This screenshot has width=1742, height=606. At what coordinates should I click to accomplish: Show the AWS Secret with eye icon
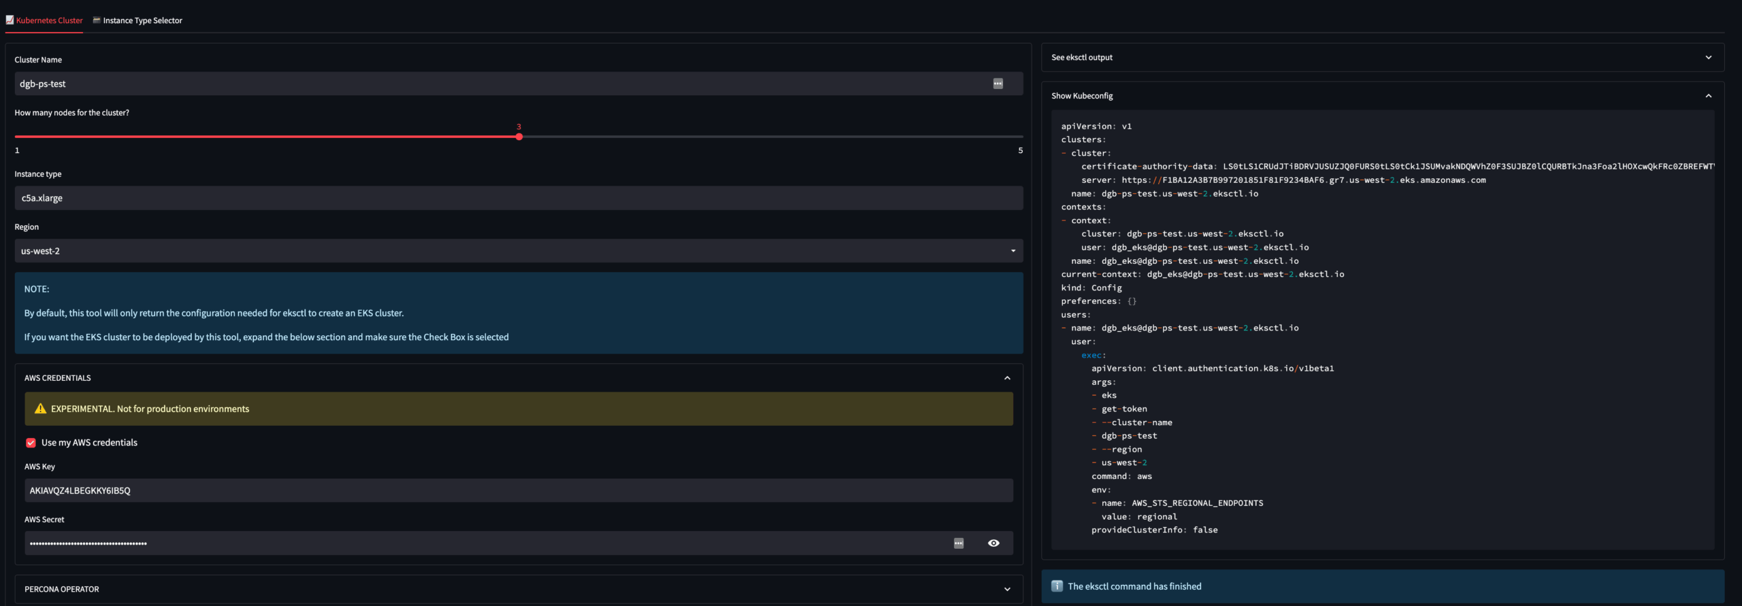pos(993,543)
